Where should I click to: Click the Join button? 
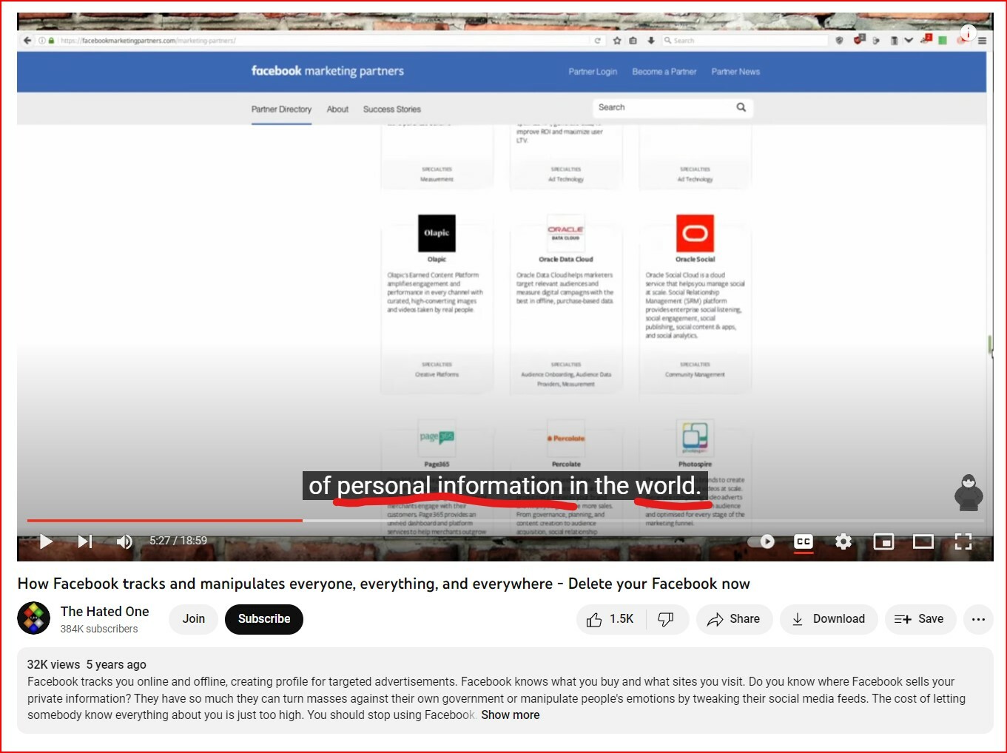tap(194, 619)
